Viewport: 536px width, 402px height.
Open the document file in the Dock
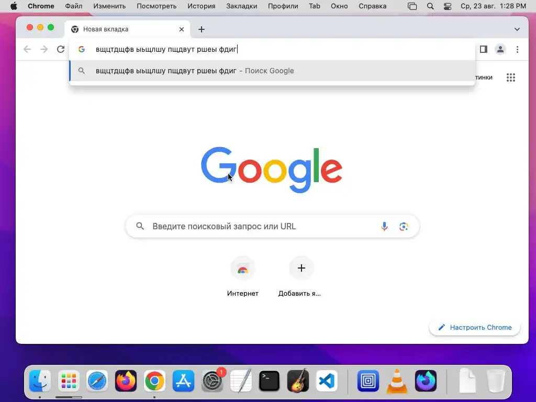(467, 381)
